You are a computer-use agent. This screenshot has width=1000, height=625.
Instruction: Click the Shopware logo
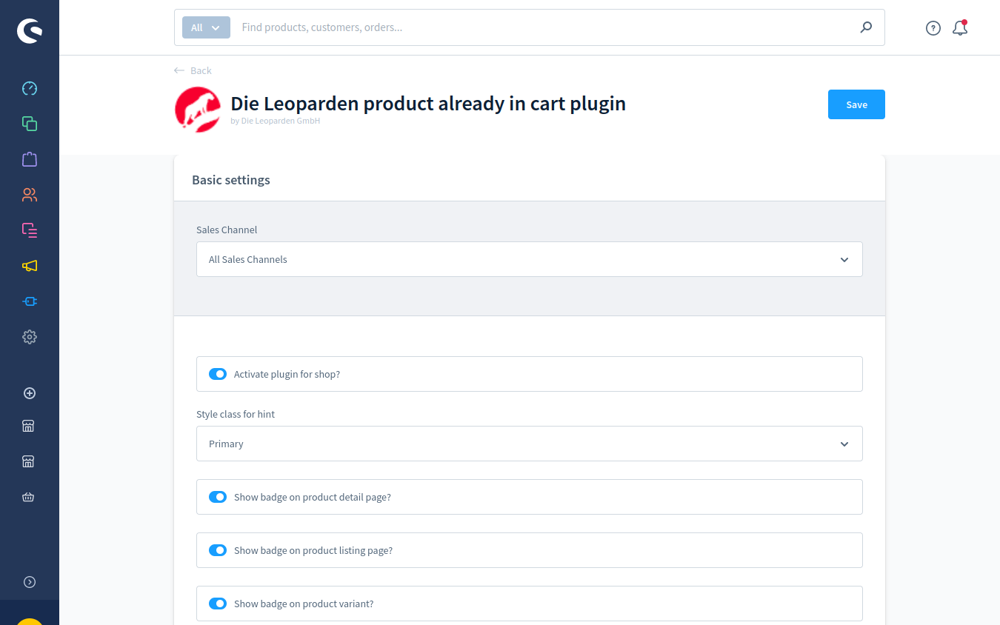coord(30,30)
